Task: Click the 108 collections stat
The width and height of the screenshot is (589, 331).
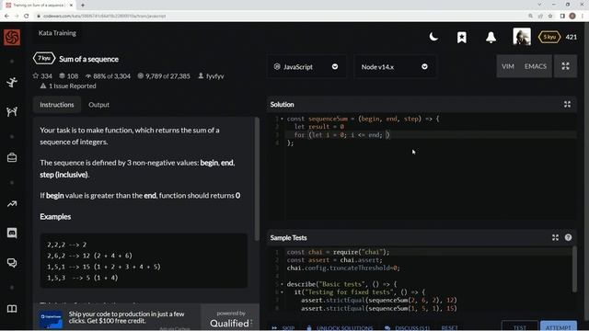Action: pos(69,76)
